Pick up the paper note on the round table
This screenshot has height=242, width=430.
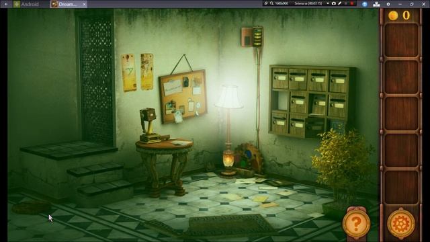pos(181,143)
